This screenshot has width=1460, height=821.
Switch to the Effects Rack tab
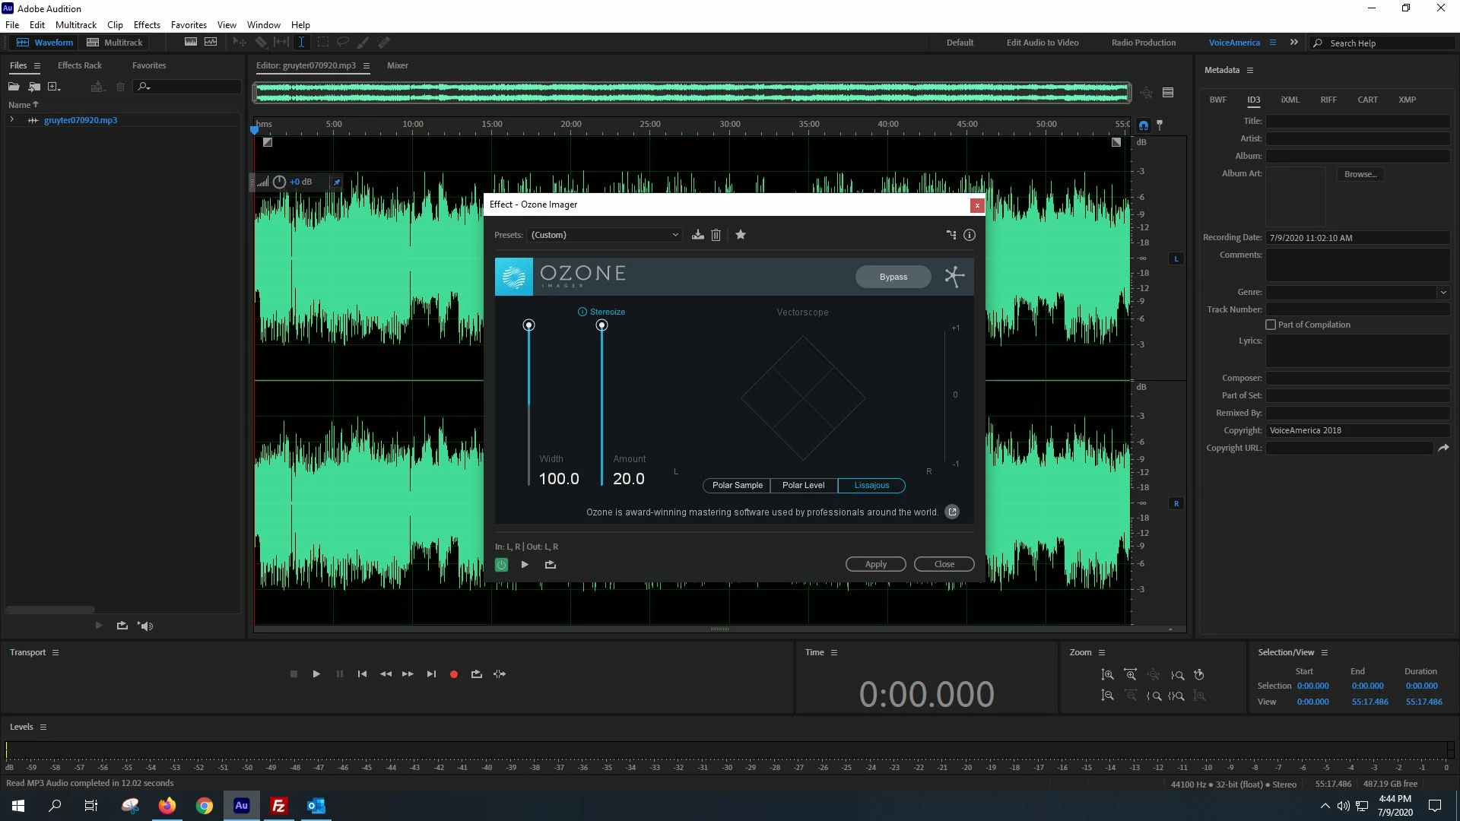coord(79,65)
